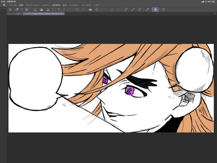Click the Wi-Fi status icon
The height and width of the screenshot is (163, 217).
coord(206,2)
